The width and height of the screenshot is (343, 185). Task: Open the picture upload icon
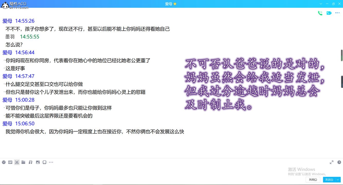coord(37,162)
